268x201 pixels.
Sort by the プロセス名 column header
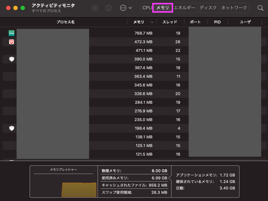click(66, 22)
